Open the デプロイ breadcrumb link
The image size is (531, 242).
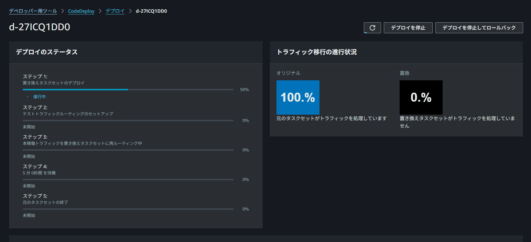pyautogui.click(x=115, y=11)
